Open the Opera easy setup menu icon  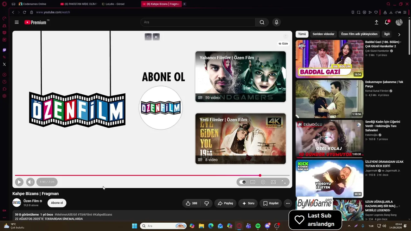tap(405, 12)
